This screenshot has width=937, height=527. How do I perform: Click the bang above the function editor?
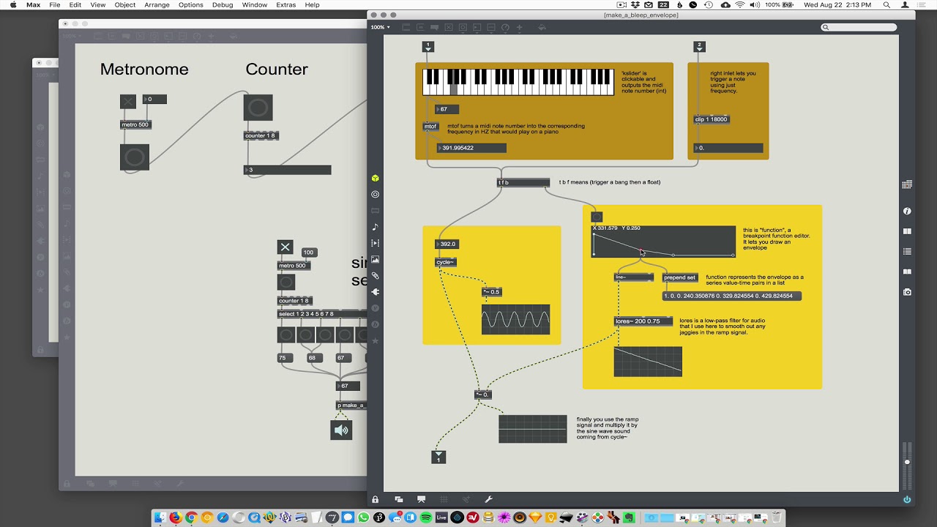click(x=597, y=217)
